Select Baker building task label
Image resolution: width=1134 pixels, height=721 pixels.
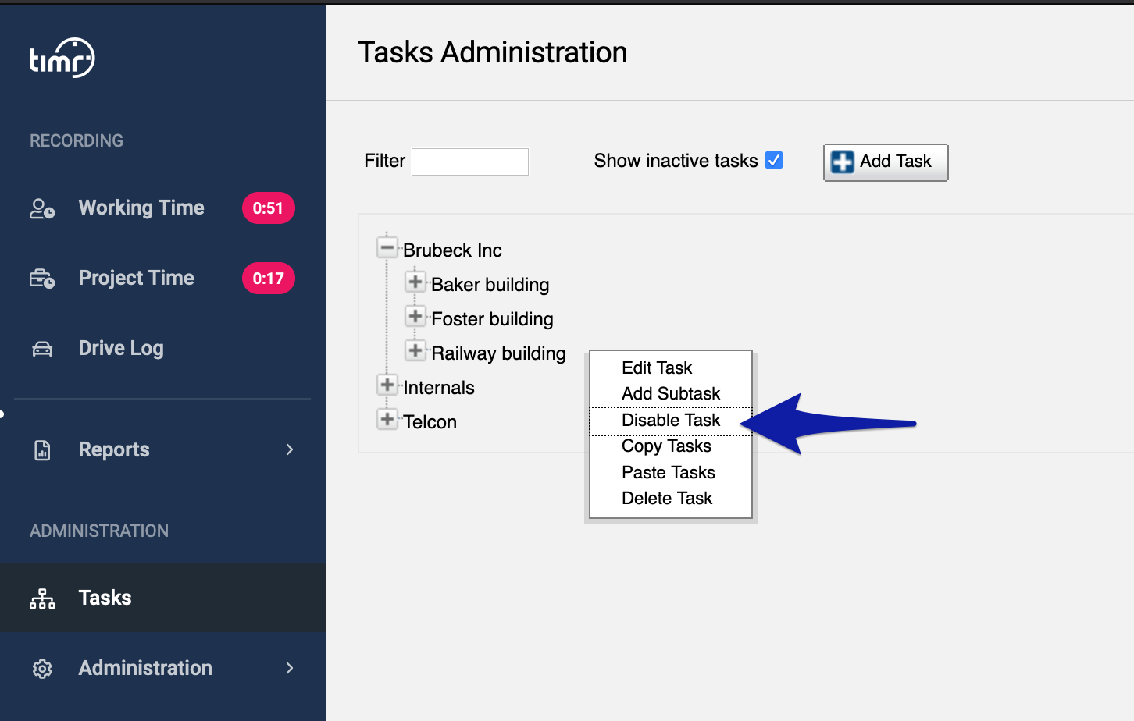click(490, 285)
